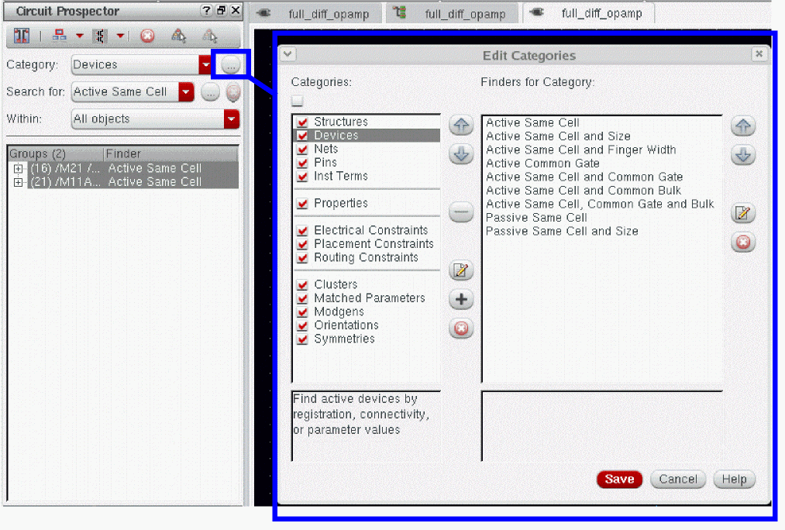Click the Cancel button

pos(678,480)
